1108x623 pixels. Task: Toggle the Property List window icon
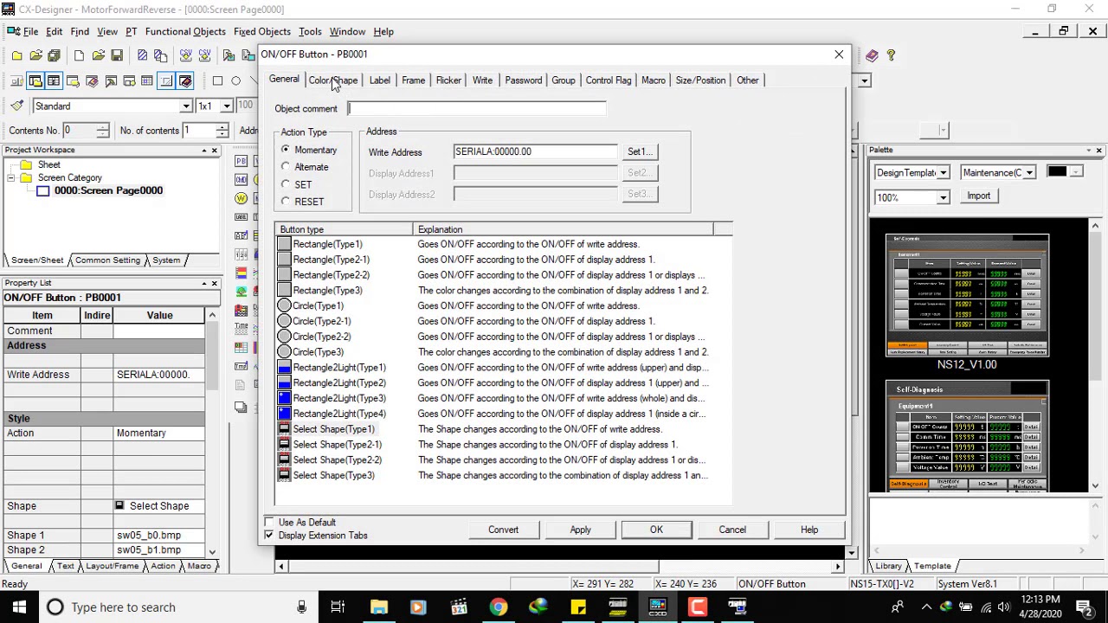click(x=54, y=80)
